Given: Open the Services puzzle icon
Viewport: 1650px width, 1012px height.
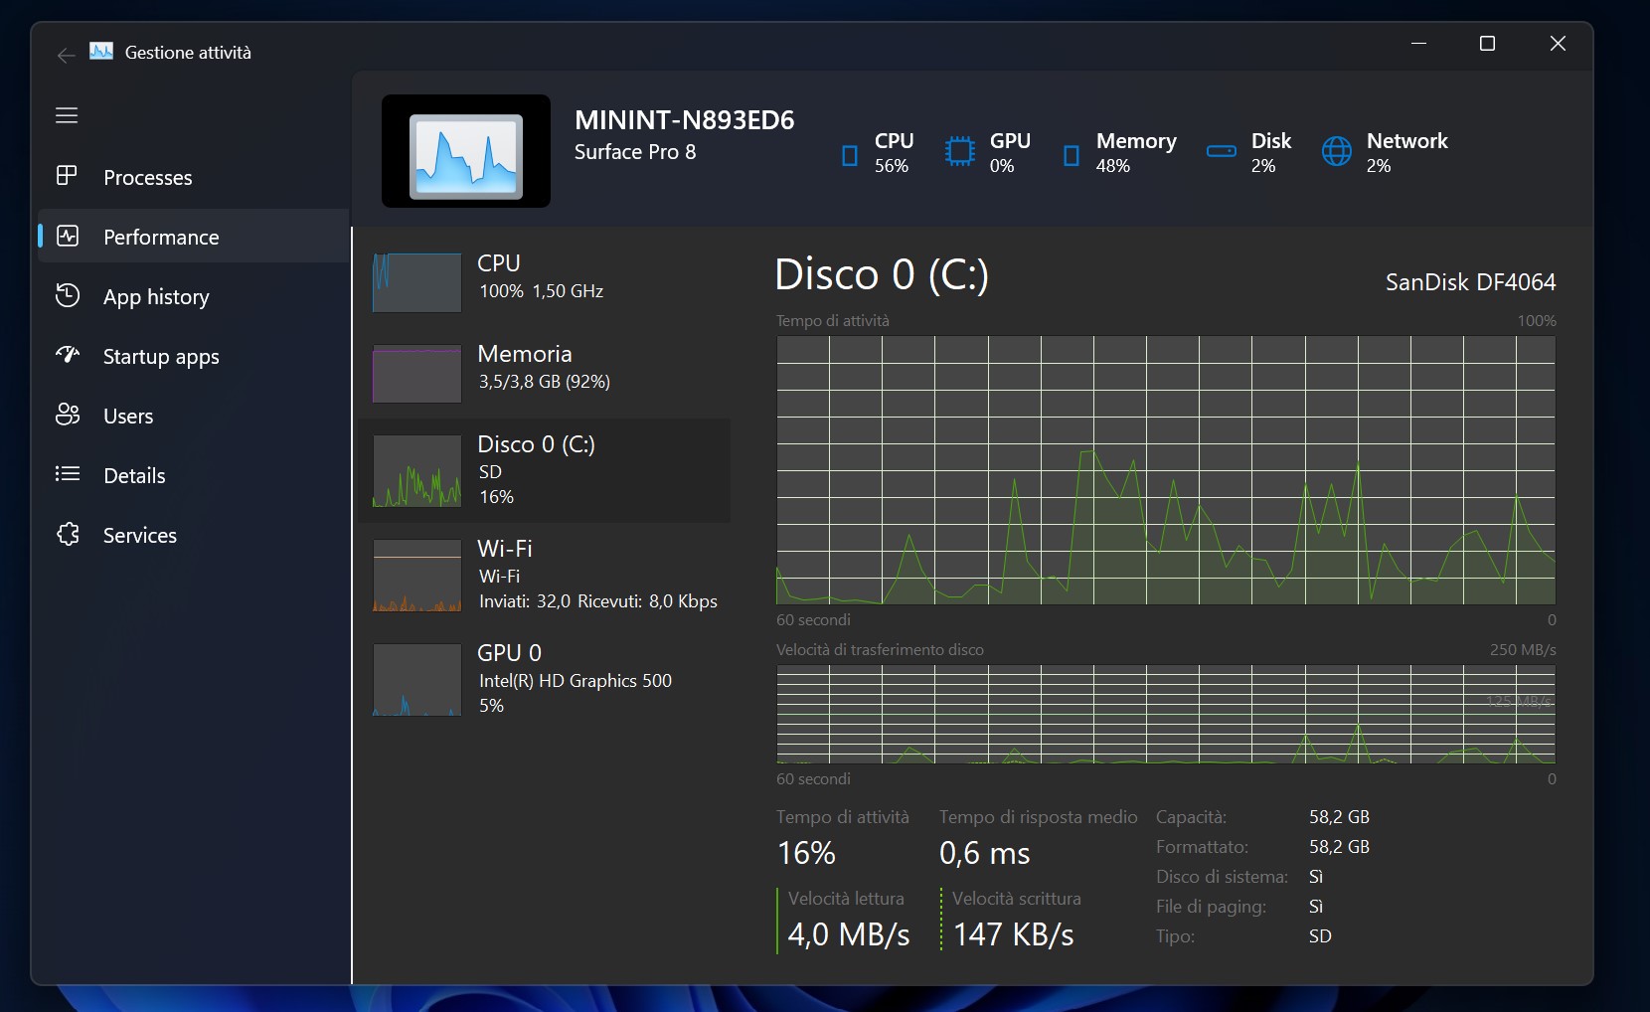Looking at the screenshot, I should (67, 534).
